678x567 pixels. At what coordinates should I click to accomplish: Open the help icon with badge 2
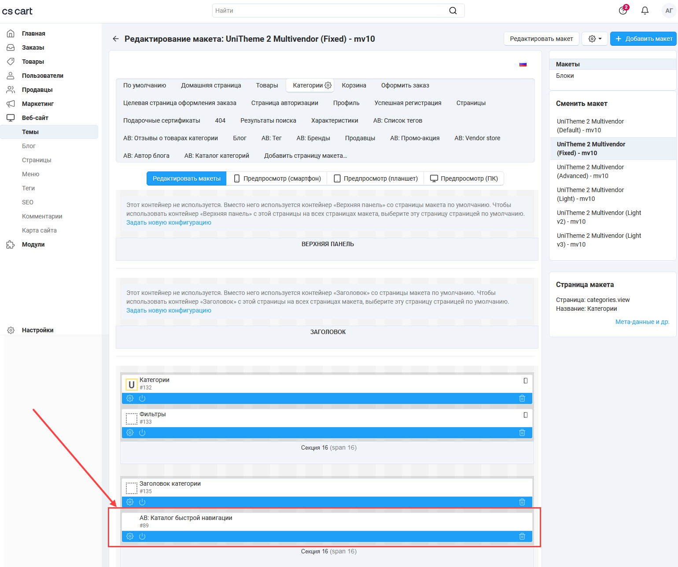[623, 10]
